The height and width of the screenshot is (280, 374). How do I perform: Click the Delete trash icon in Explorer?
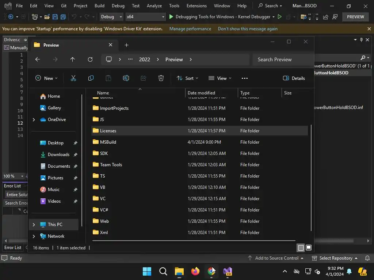161,78
